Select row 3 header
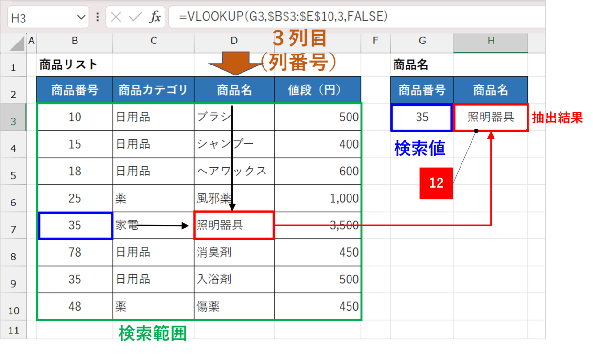This screenshot has height=355, width=593. [13, 121]
